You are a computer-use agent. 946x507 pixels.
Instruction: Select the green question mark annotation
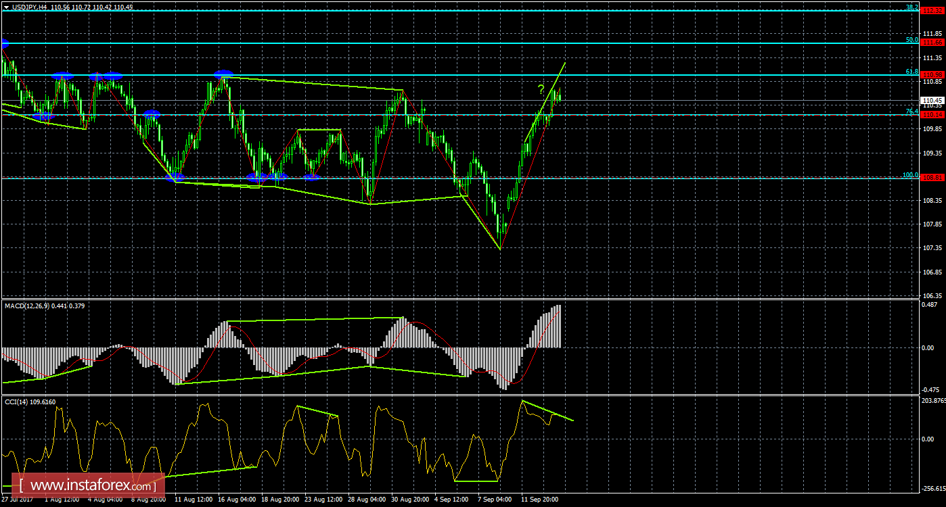coord(541,89)
